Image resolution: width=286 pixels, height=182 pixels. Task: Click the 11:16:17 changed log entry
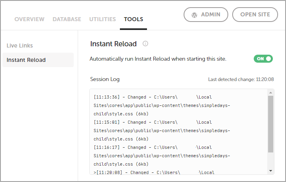[x=162, y=156]
